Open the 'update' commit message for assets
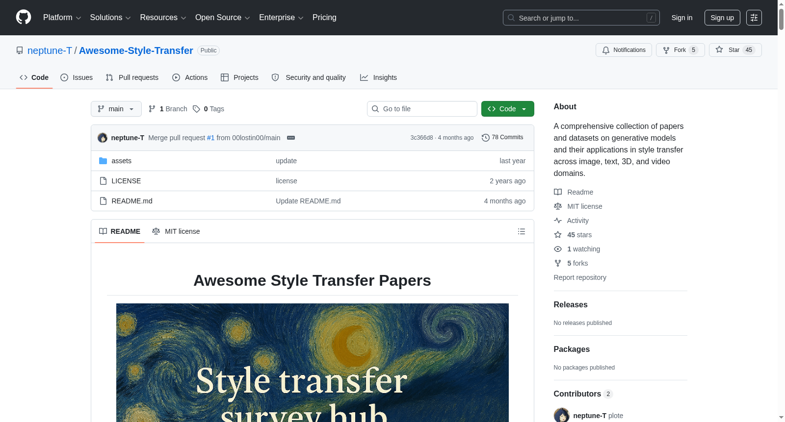785x422 pixels. (x=286, y=161)
